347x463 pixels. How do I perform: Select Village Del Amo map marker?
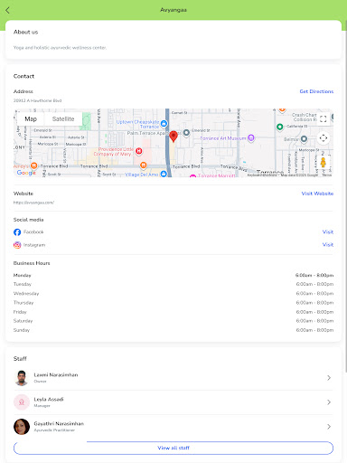click(x=164, y=174)
